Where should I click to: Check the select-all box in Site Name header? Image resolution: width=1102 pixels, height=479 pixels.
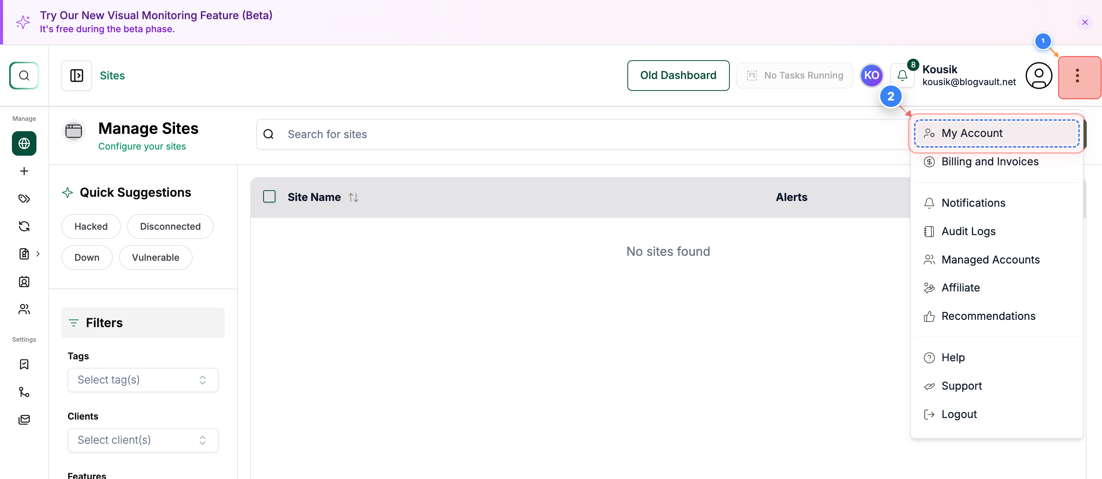(269, 197)
